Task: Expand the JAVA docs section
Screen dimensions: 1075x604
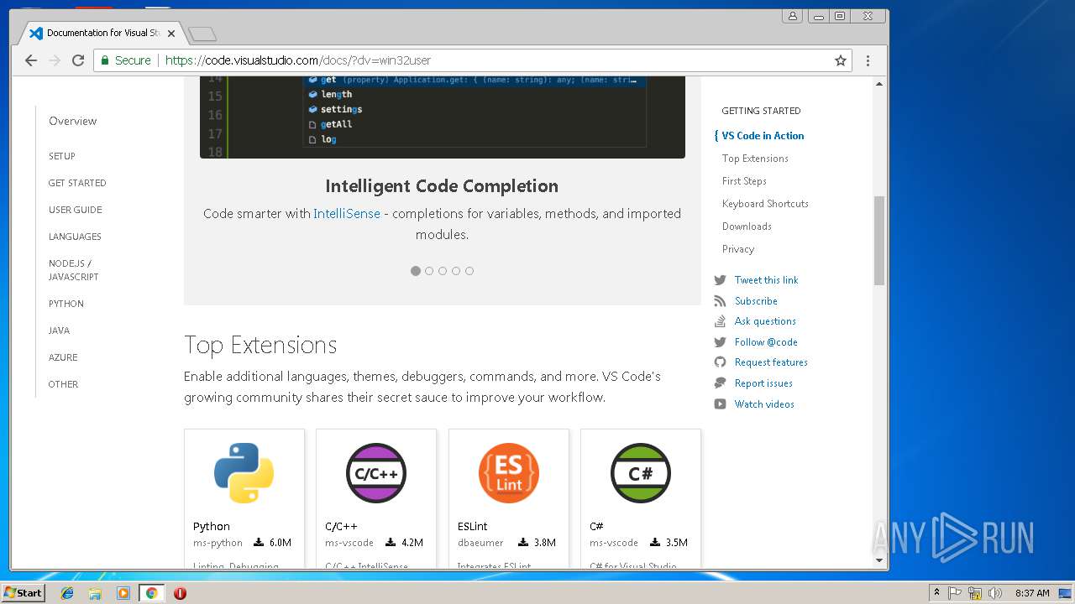Action: click(59, 331)
